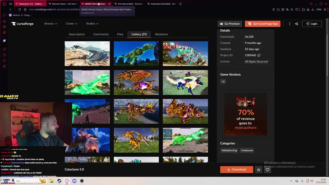Click the browser toolbar heart bookmark icon

297,10
